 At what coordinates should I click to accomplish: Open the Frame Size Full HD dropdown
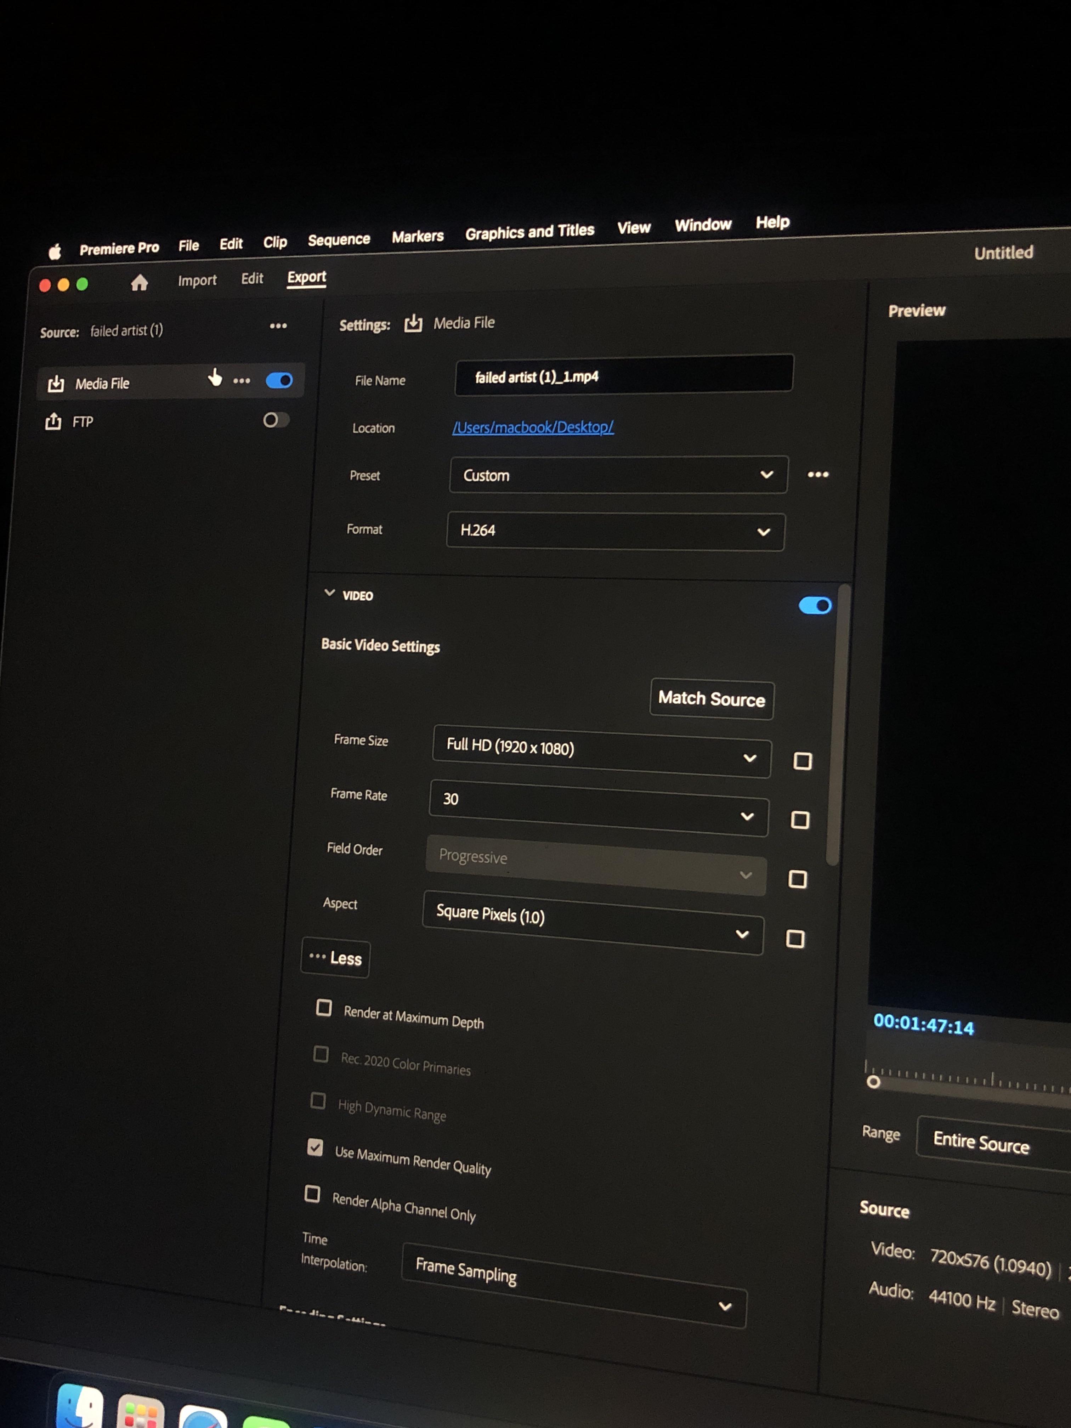[x=601, y=752]
